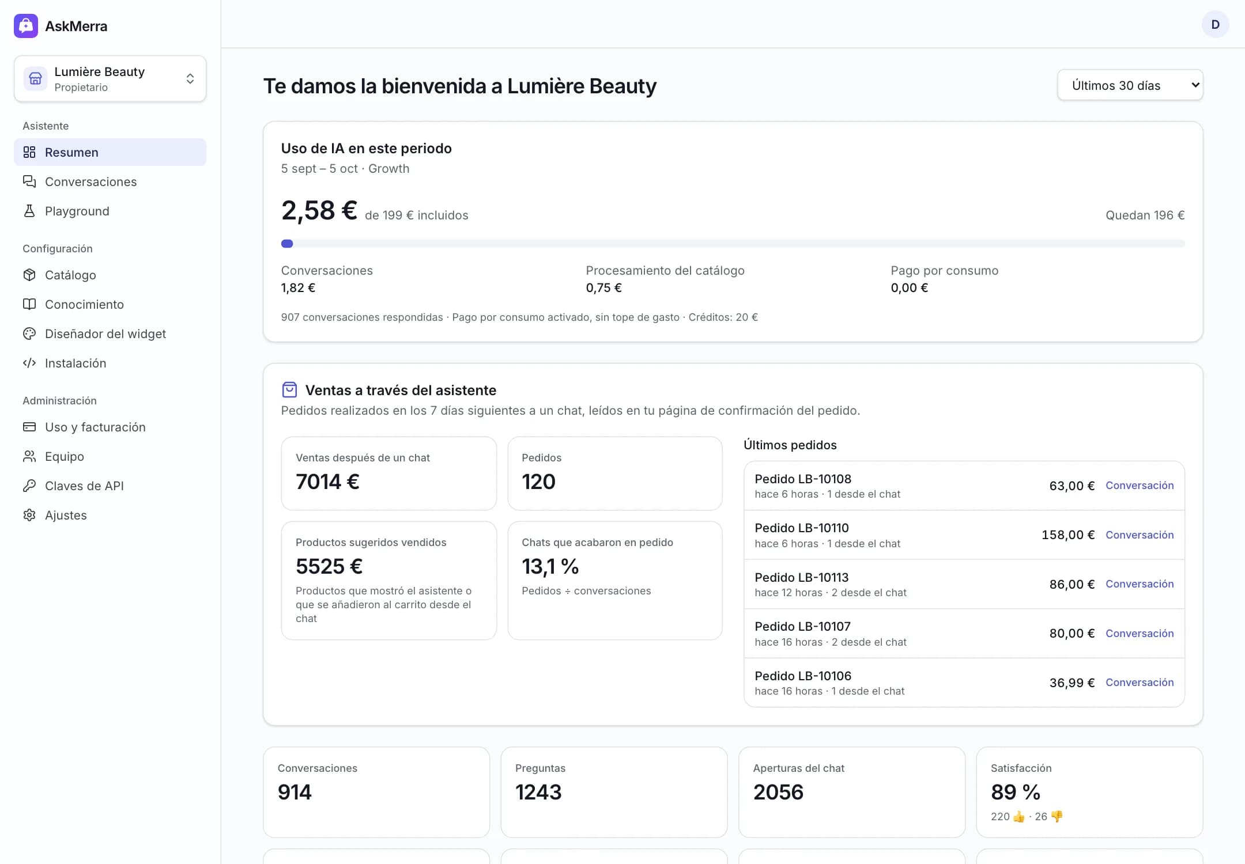This screenshot has width=1245, height=864.
Task: Click the Playground flask icon
Action: tap(29, 211)
